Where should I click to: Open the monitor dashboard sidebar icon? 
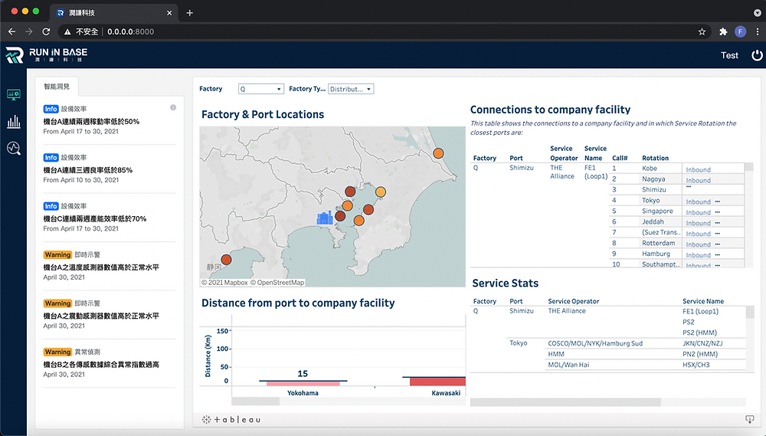(14, 94)
